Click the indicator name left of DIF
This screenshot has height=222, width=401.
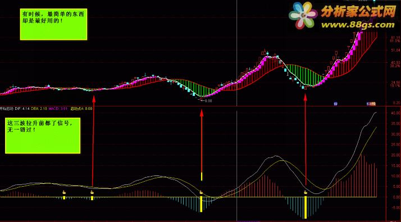(7, 109)
